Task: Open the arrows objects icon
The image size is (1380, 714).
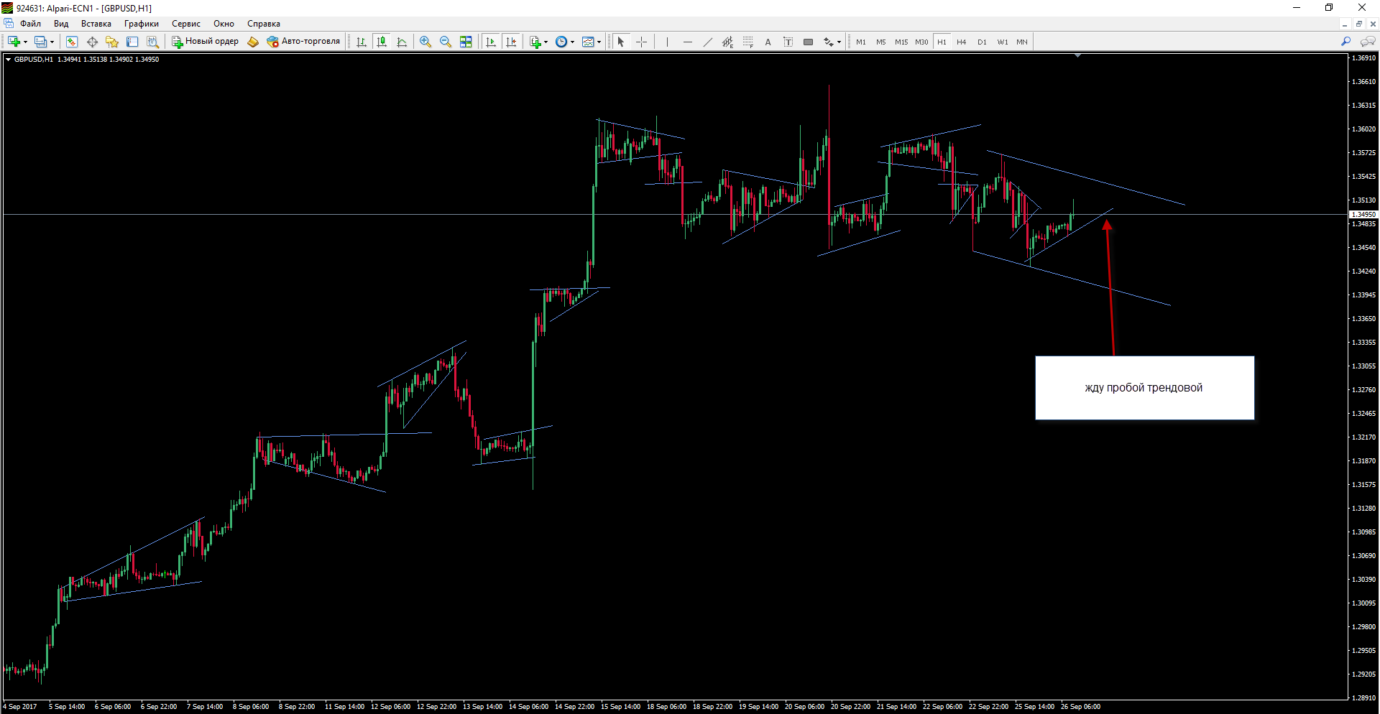Action: coord(828,42)
